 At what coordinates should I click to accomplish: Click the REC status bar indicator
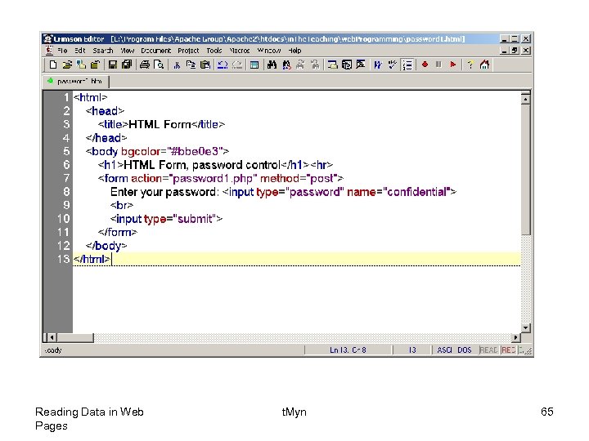[508, 350]
